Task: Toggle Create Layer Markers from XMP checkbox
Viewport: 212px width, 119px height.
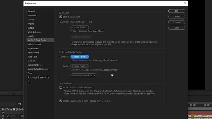Action: [x=61, y=101]
